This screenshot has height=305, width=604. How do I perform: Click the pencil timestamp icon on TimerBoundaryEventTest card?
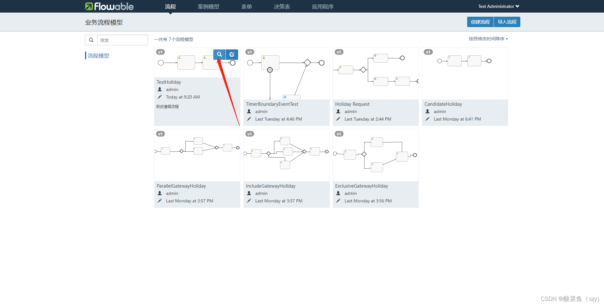pos(249,119)
